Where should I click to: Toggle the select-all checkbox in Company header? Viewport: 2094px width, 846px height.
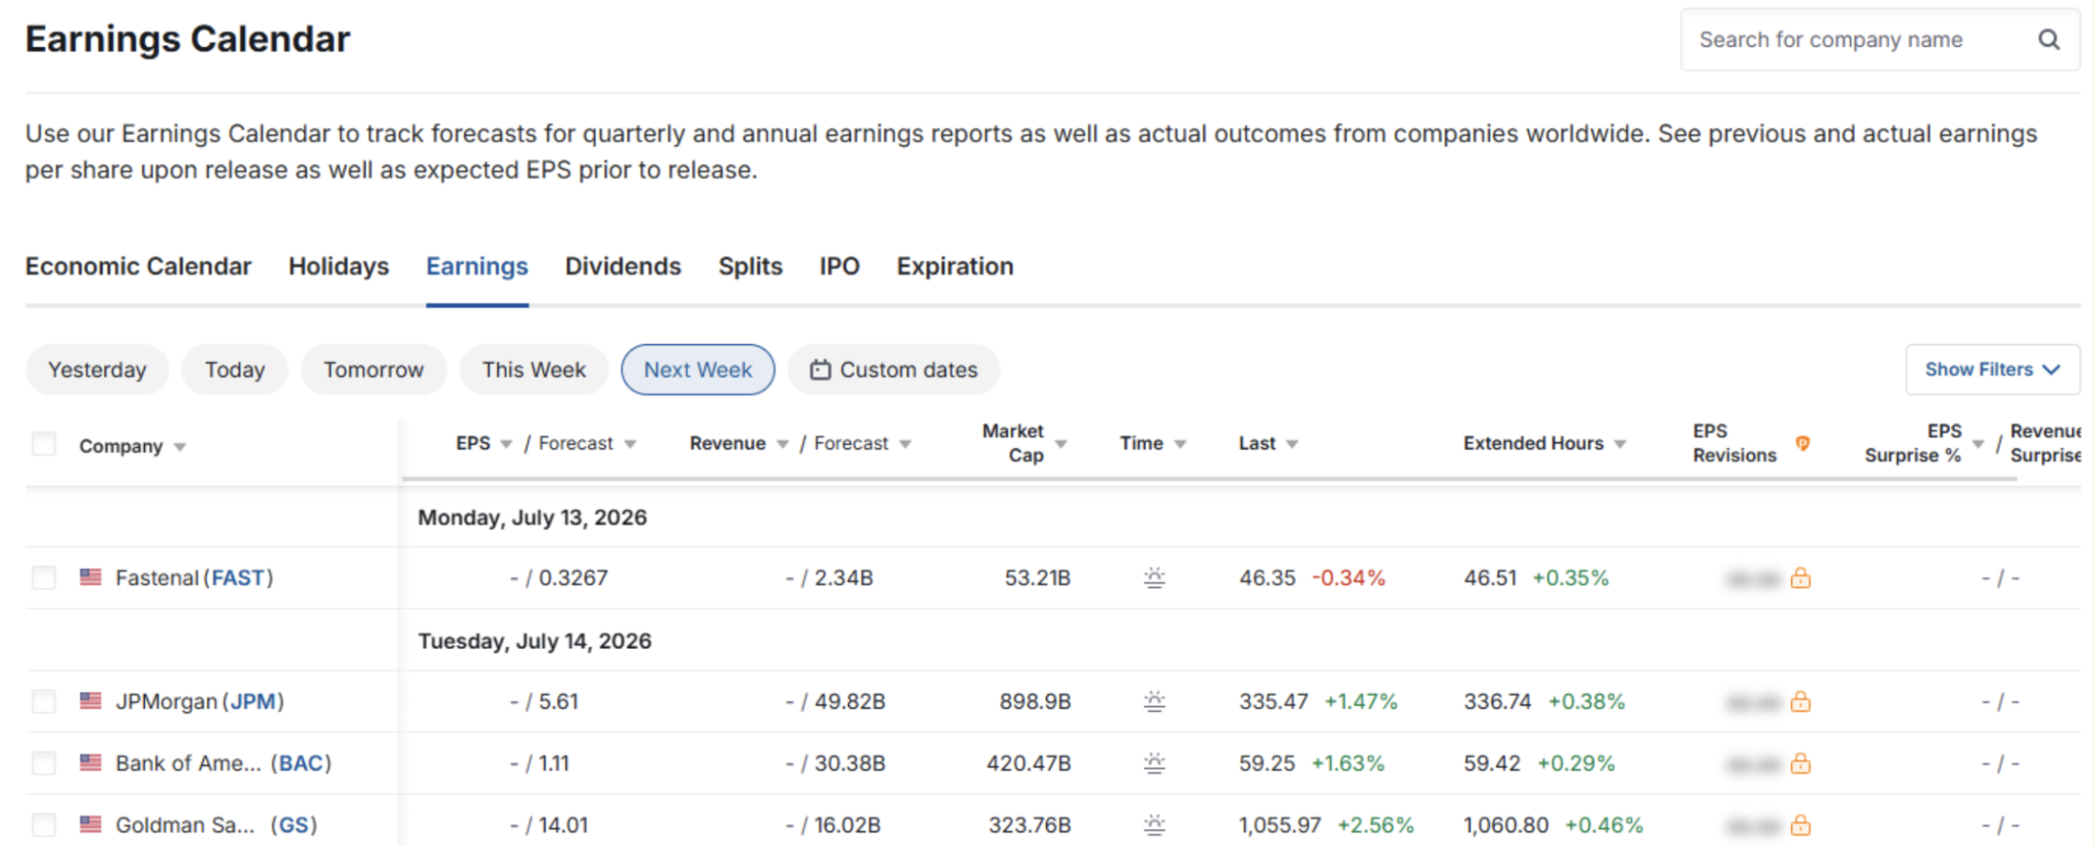(43, 444)
